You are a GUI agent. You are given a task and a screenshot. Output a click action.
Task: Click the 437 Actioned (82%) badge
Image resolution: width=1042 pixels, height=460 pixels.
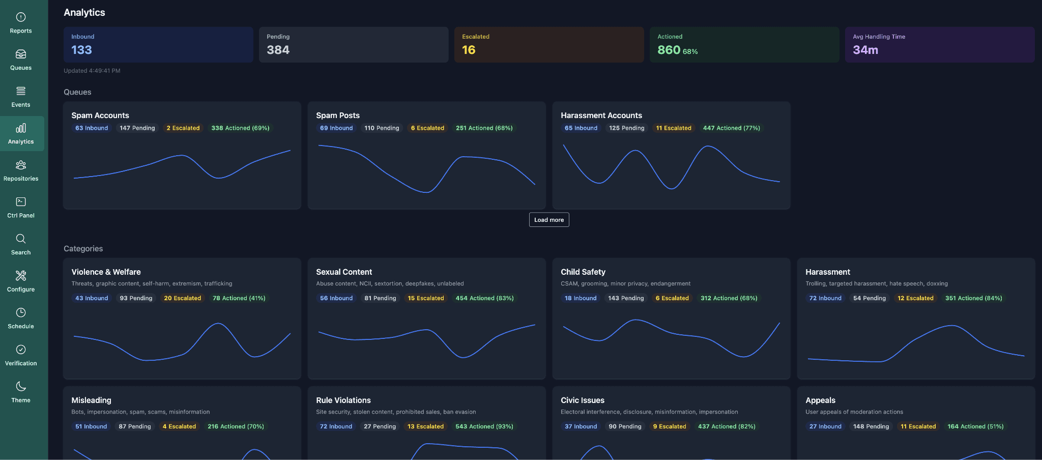coord(727,426)
